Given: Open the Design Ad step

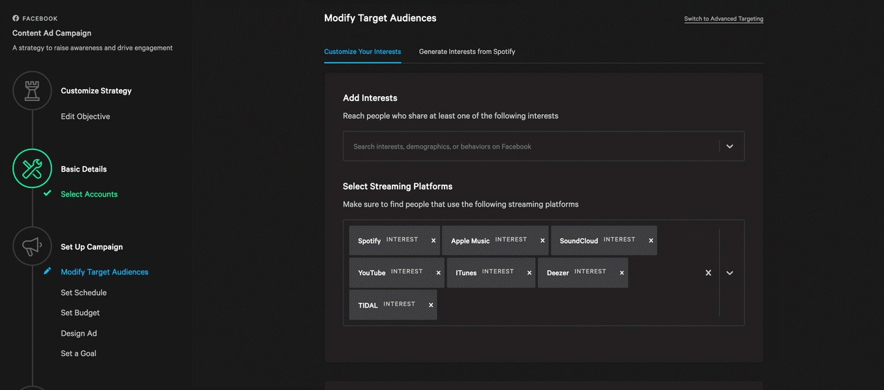Looking at the screenshot, I should [79, 333].
